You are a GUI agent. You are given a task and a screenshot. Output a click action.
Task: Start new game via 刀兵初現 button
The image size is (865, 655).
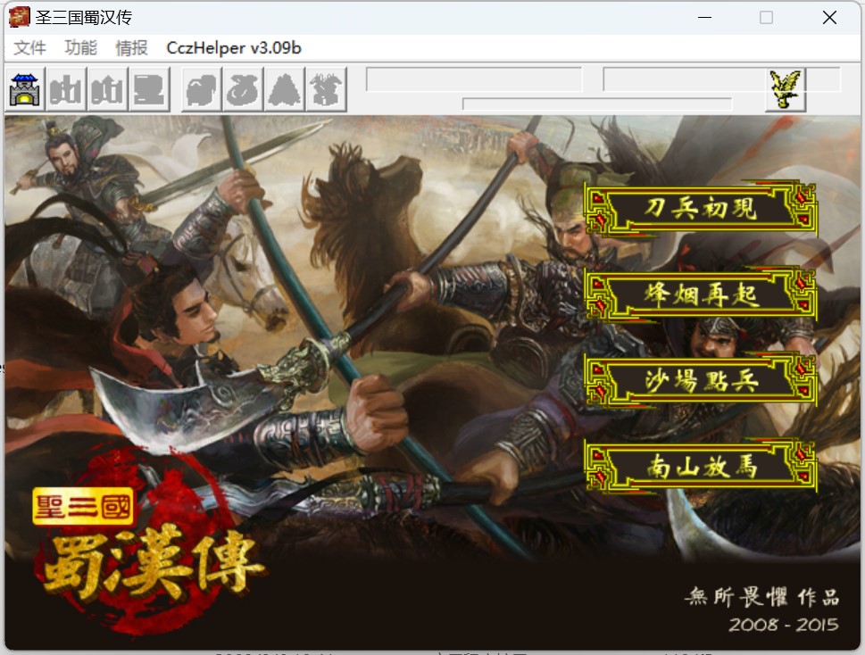[x=701, y=208]
